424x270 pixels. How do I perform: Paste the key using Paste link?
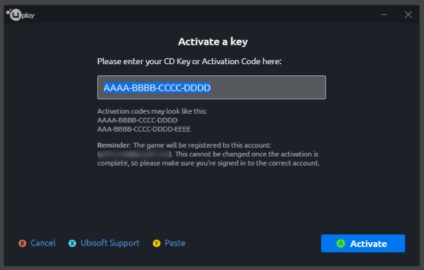coord(175,243)
